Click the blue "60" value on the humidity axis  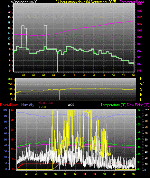click(5, 133)
